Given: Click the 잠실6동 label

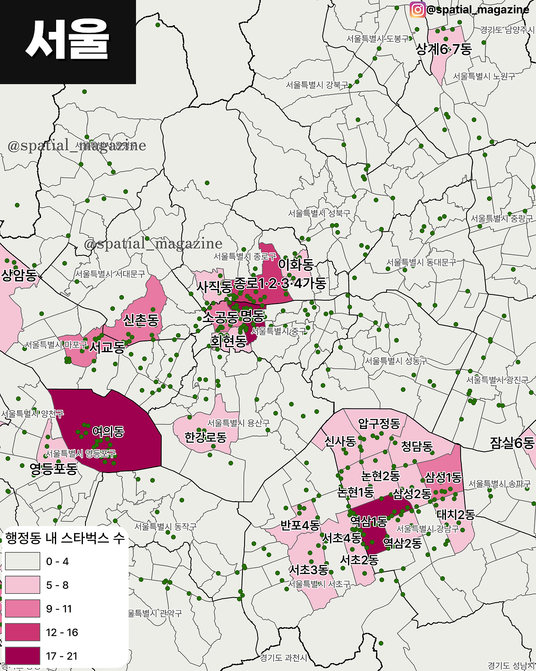Looking at the screenshot, I should pyautogui.click(x=513, y=443).
